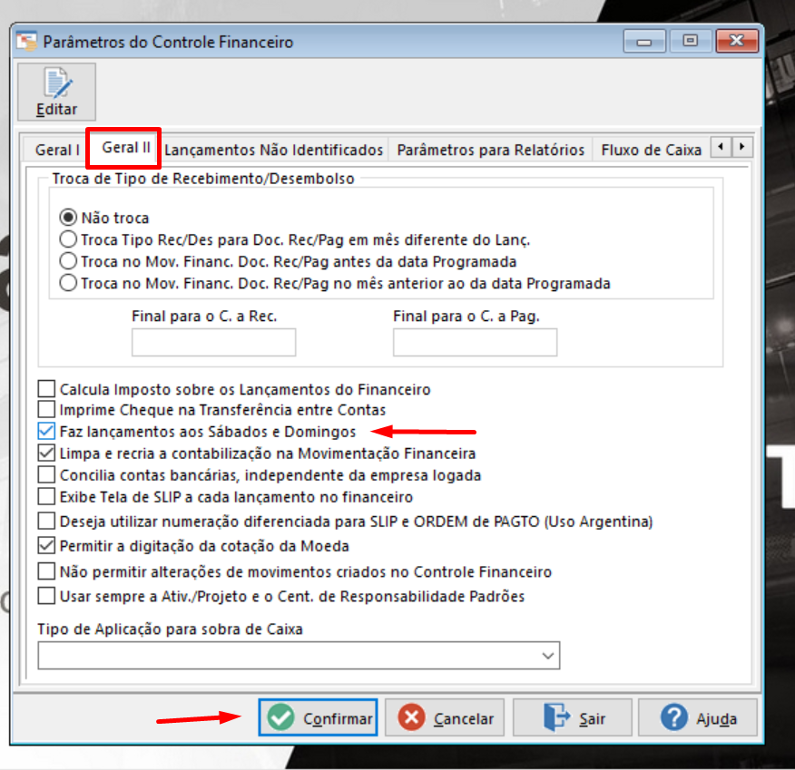Click the window title bar application icon
This screenshot has height=770, width=795.
[x=27, y=42]
